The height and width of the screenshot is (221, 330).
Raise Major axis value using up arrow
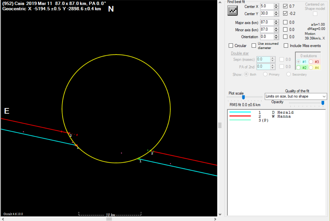[x=276, y=21]
